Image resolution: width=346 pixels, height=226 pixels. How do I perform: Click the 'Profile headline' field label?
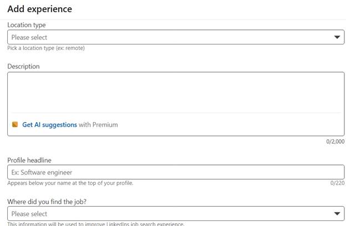[x=29, y=160]
